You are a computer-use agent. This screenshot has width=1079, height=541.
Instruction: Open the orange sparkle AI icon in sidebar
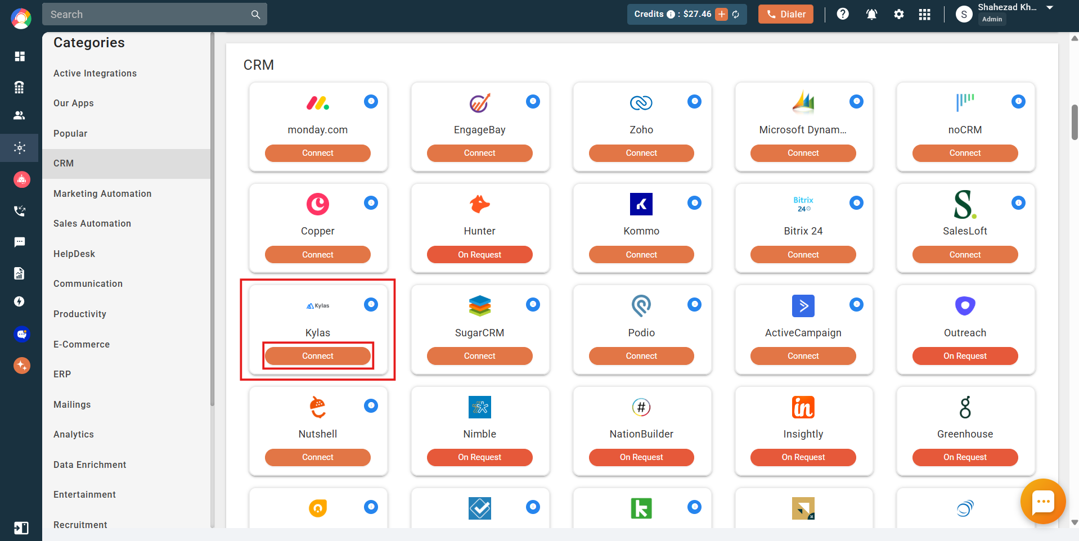(21, 366)
